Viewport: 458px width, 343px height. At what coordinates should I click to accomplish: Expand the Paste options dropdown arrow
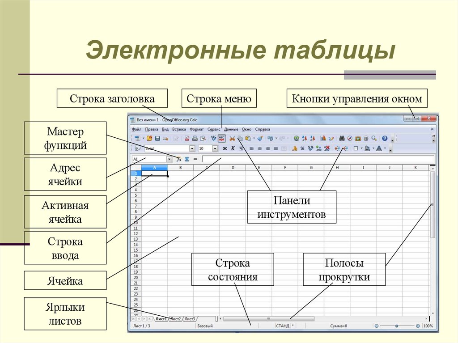(x=254, y=138)
